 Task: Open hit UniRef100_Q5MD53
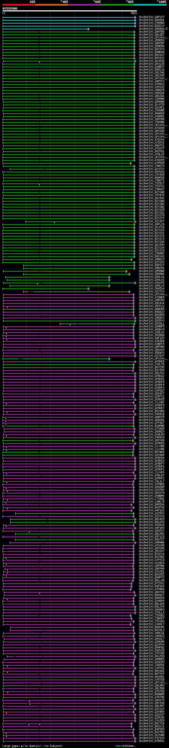pos(151,40)
